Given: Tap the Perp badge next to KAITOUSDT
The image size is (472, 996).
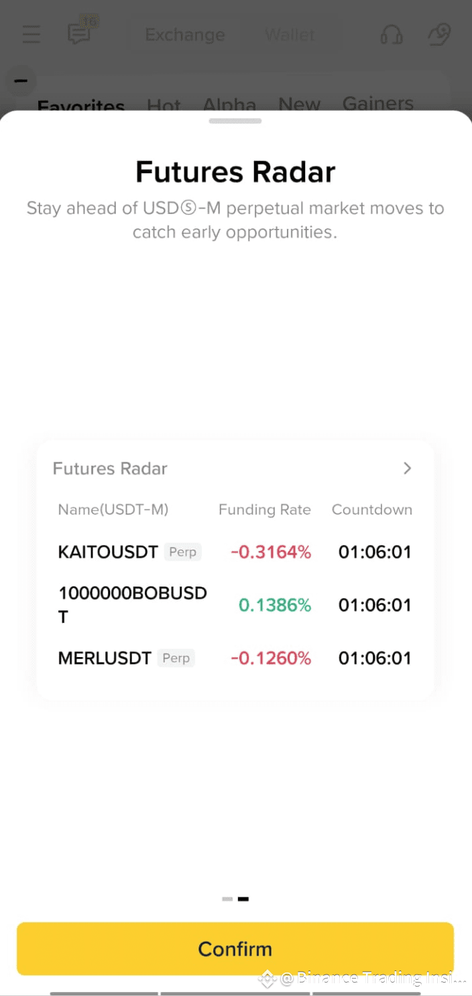Looking at the screenshot, I should click(x=182, y=552).
